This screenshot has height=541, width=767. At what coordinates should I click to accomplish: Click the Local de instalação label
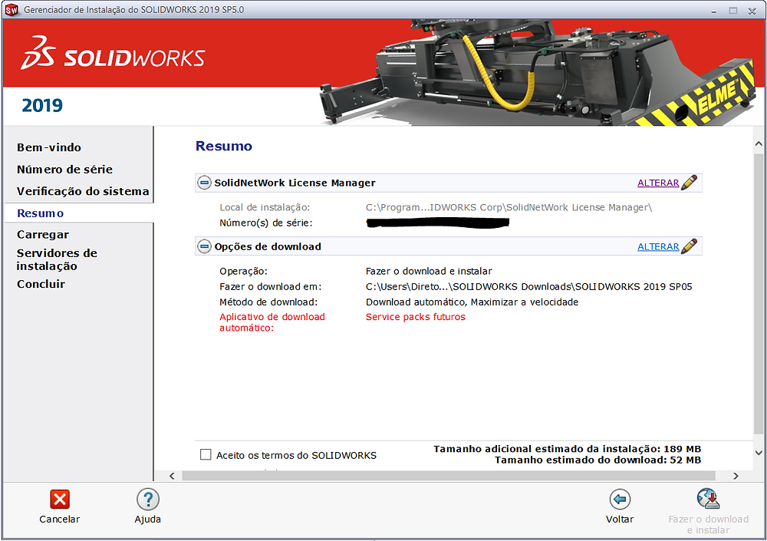[265, 208]
